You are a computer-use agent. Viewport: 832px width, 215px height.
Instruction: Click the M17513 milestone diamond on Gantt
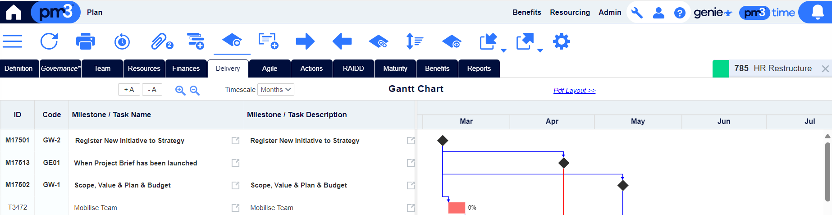tap(563, 163)
